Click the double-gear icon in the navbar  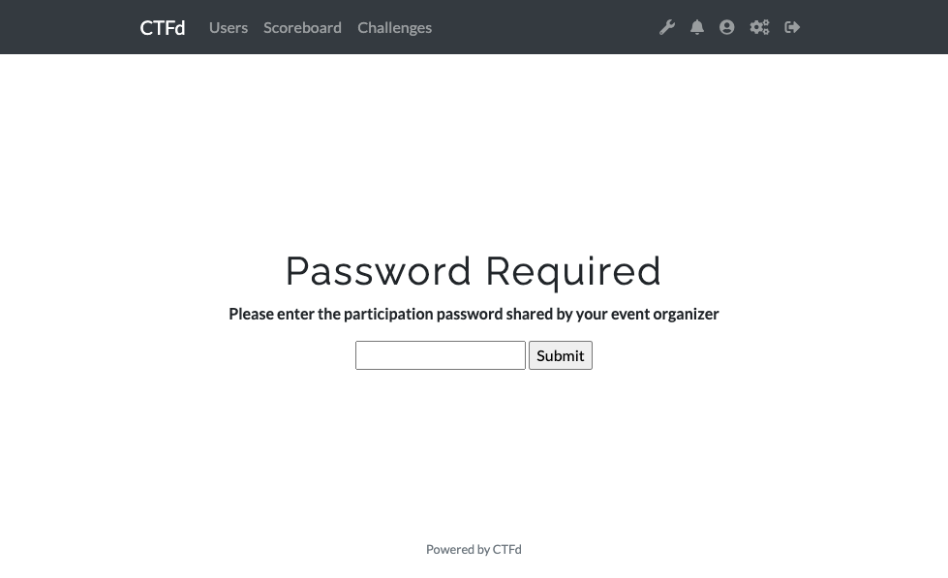760,27
